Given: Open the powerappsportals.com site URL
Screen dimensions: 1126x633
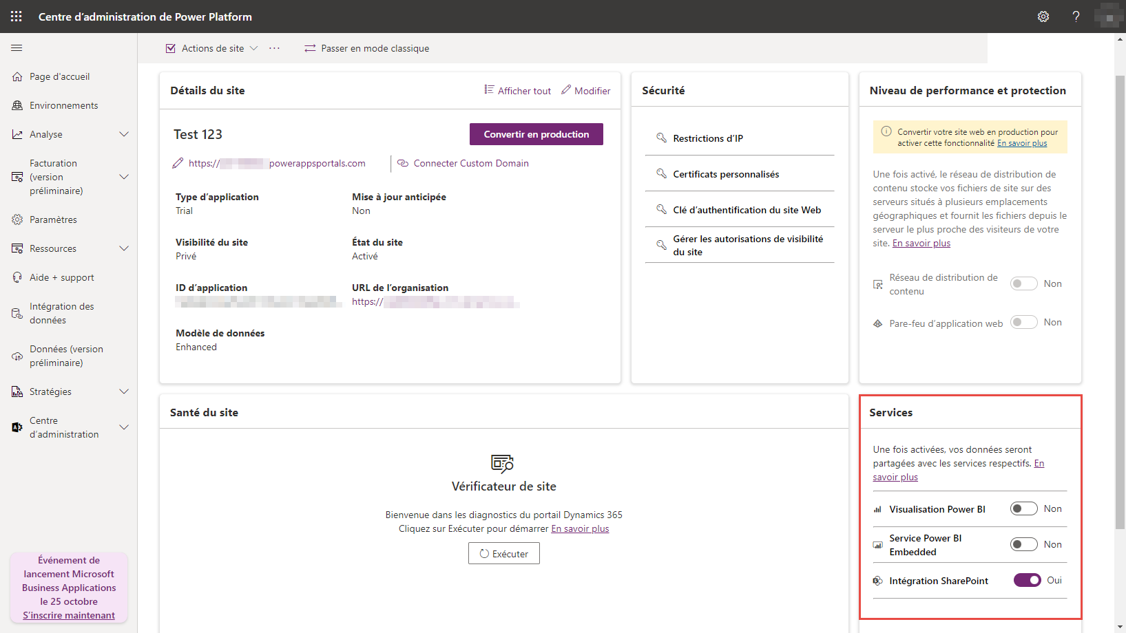Looking at the screenshot, I should 277,163.
